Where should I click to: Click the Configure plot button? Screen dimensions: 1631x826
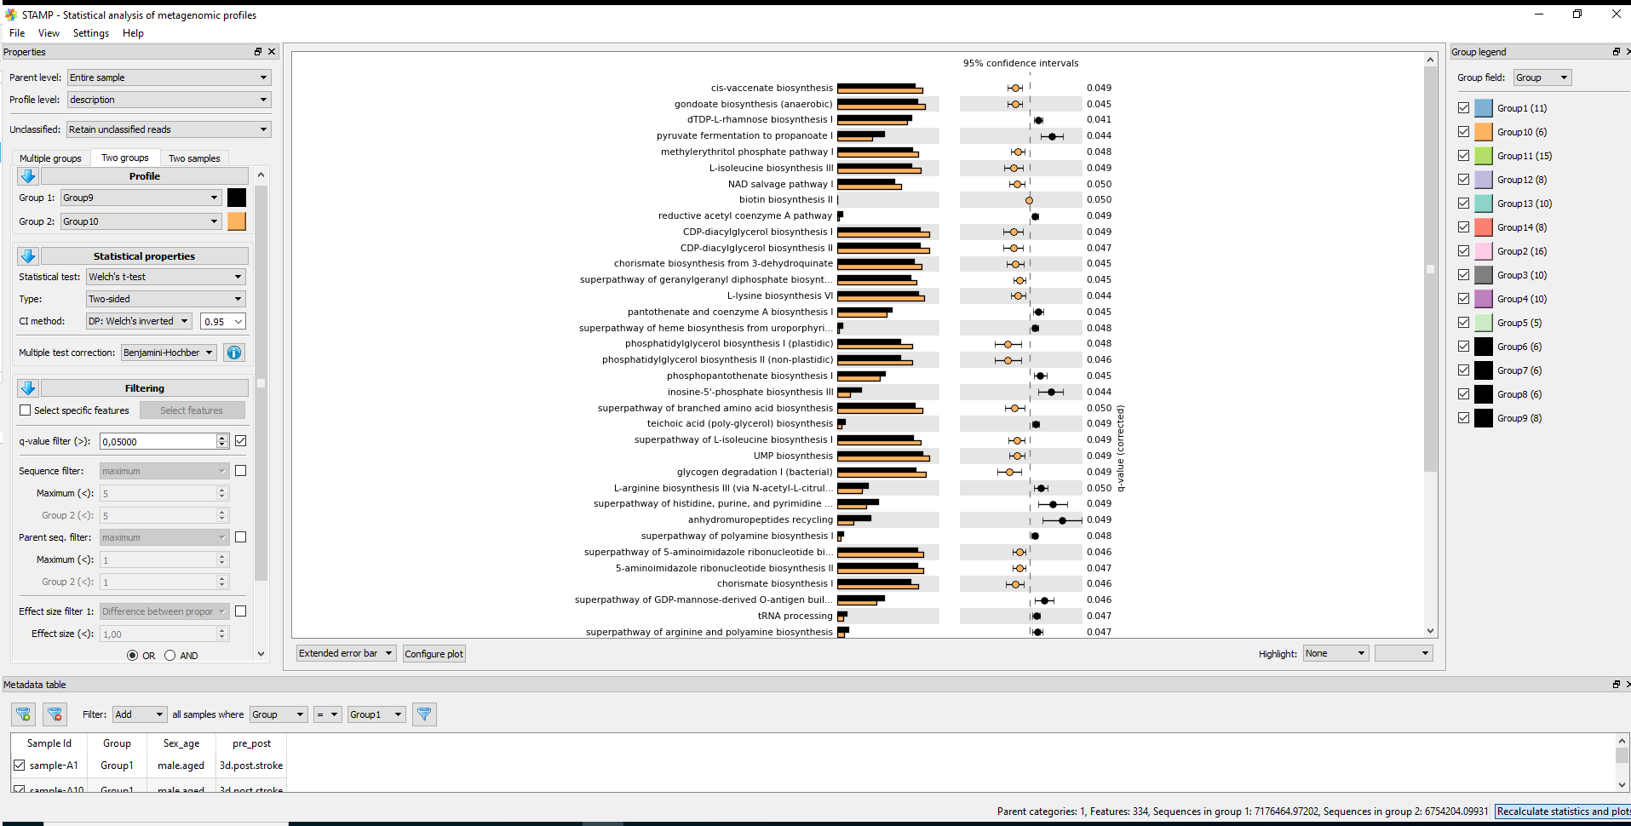434,653
